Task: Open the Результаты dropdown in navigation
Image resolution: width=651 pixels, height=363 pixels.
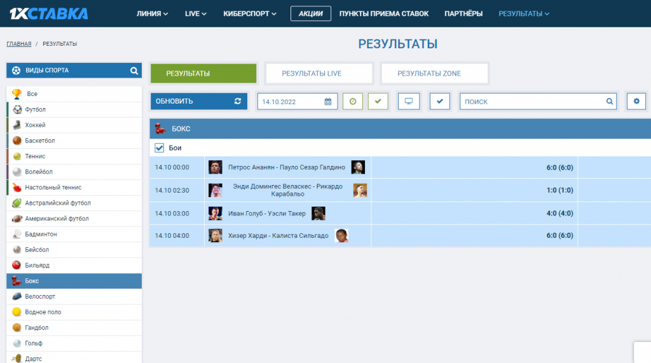Action: pyautogui.click(x=524, y=13)
